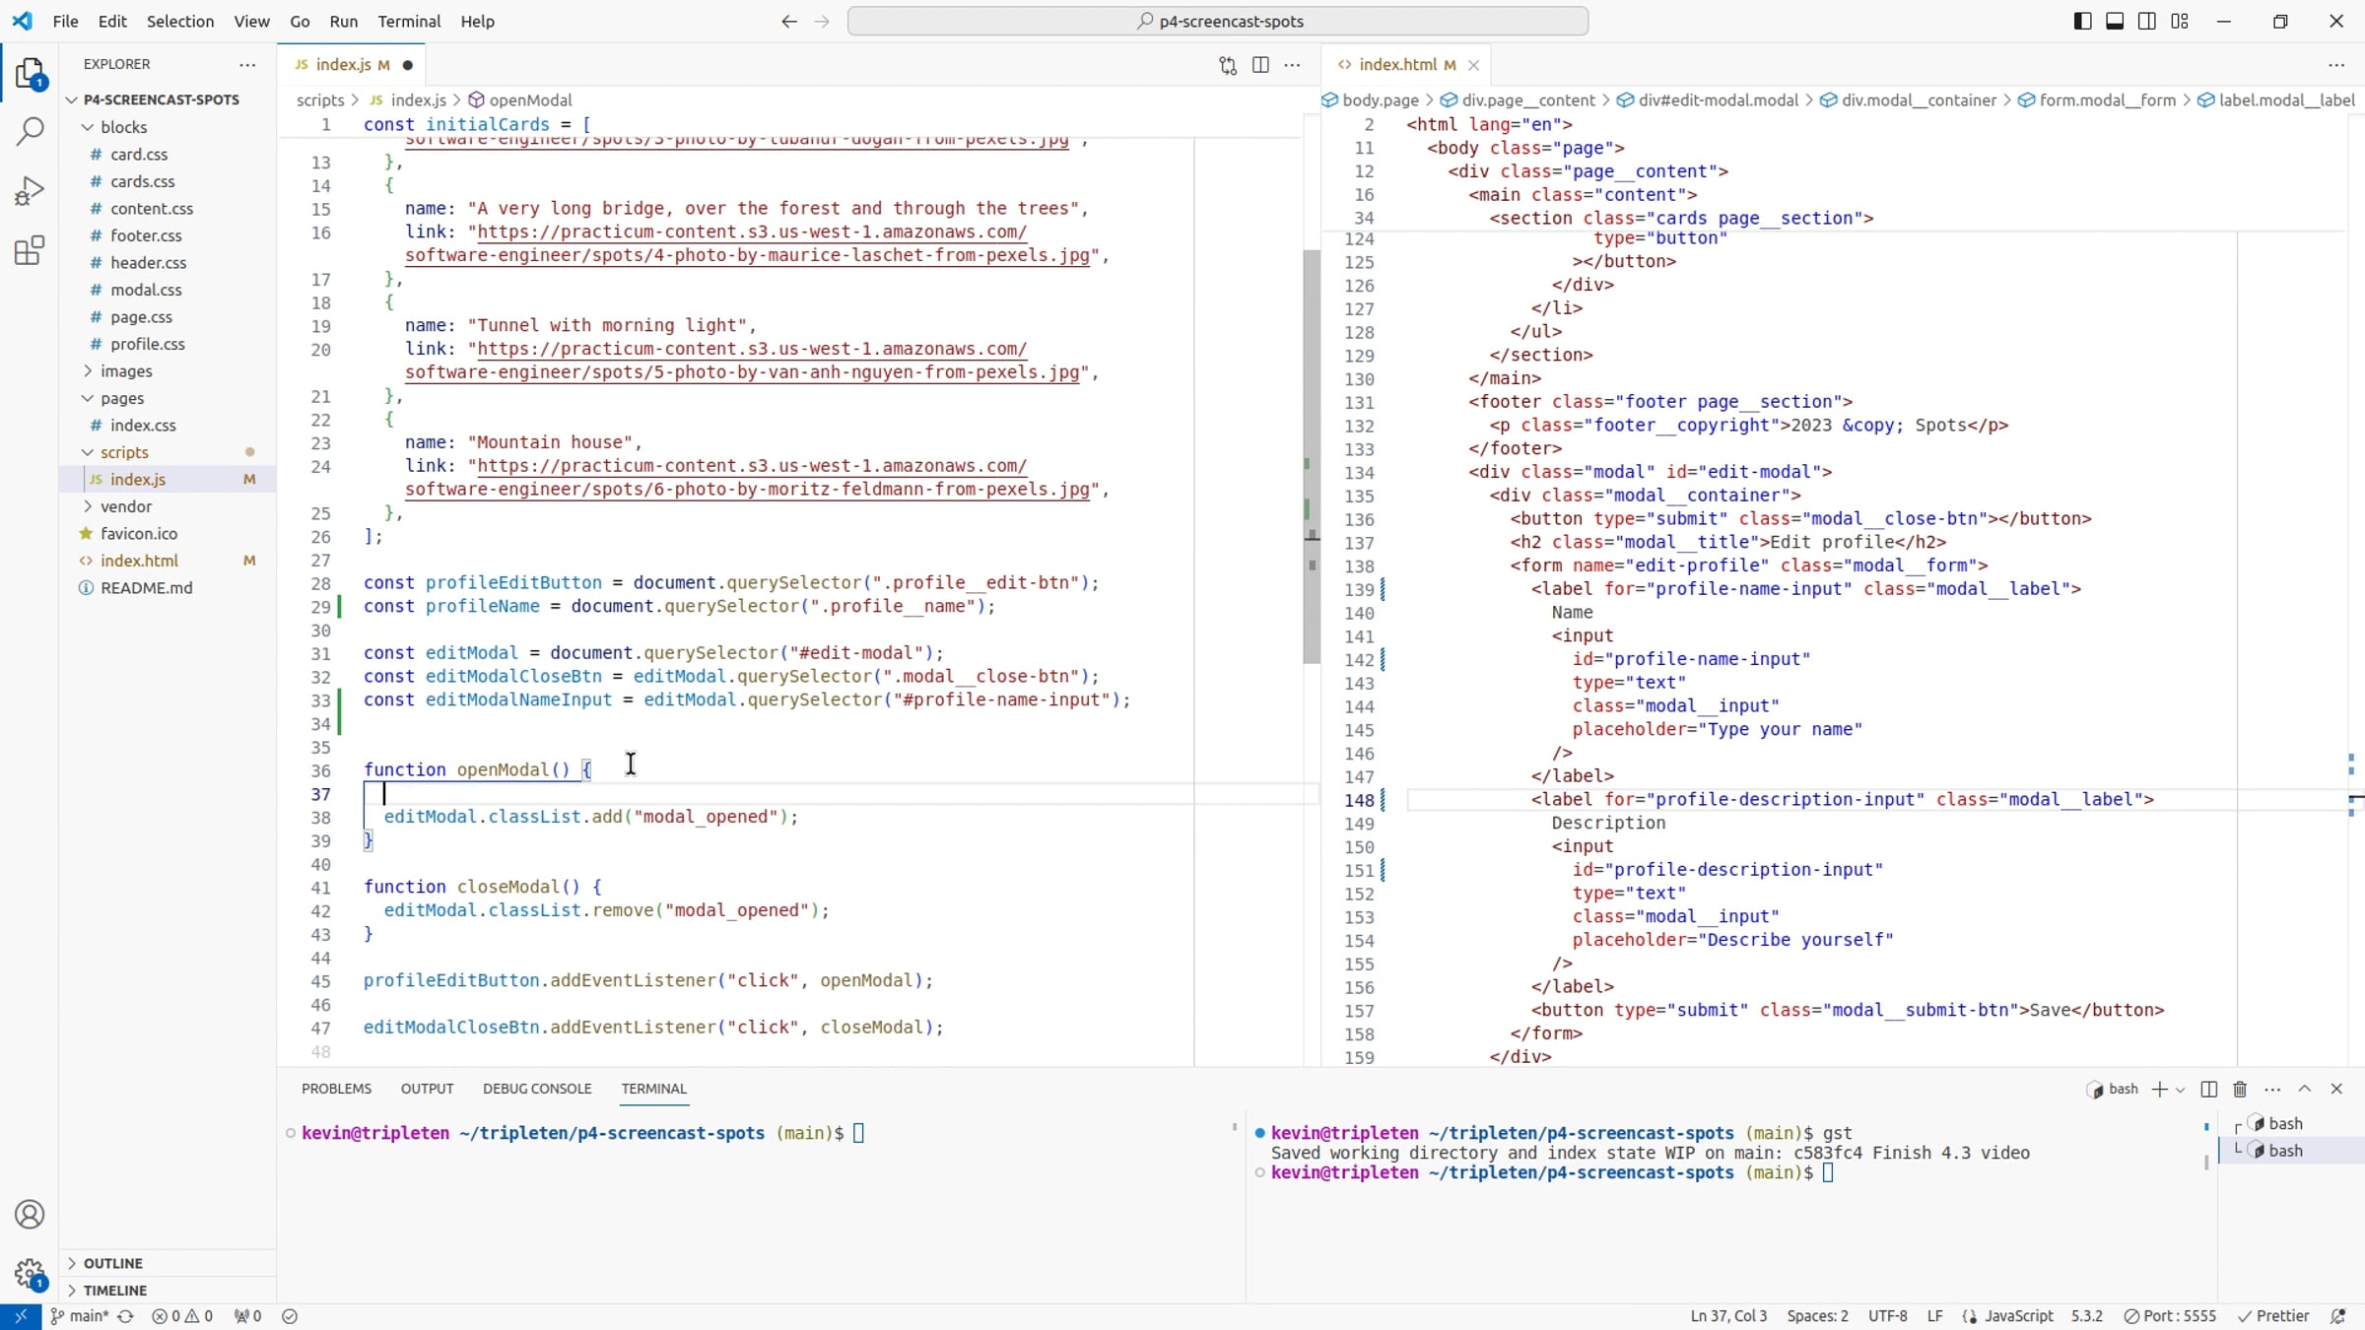Switch to the DEBUG CONSOLE tab

point(537,1089)
